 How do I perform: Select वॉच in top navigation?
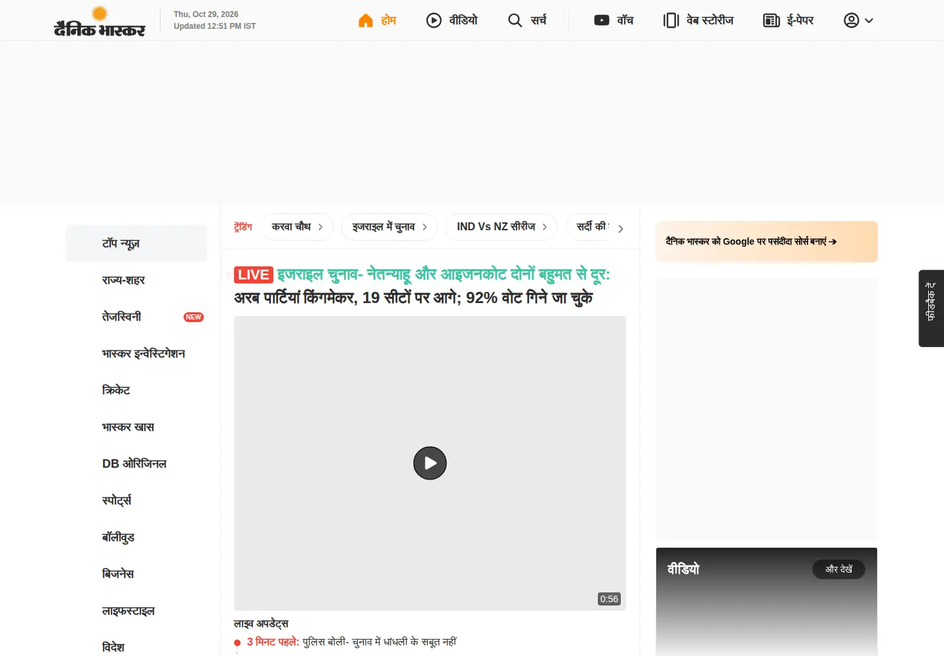pos(625,20)
